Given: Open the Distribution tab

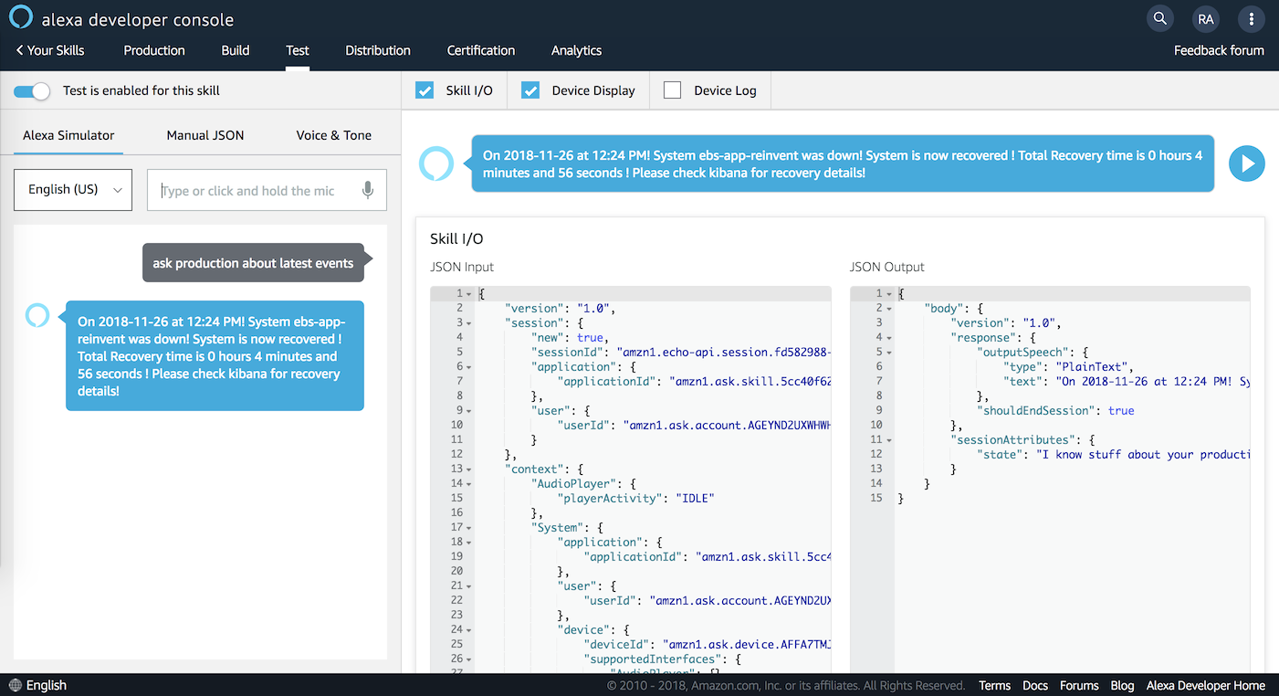Looking at the screenshot, I should [x=378, y=50].
